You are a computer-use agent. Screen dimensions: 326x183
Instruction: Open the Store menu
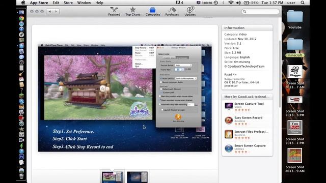coord(68,3)
